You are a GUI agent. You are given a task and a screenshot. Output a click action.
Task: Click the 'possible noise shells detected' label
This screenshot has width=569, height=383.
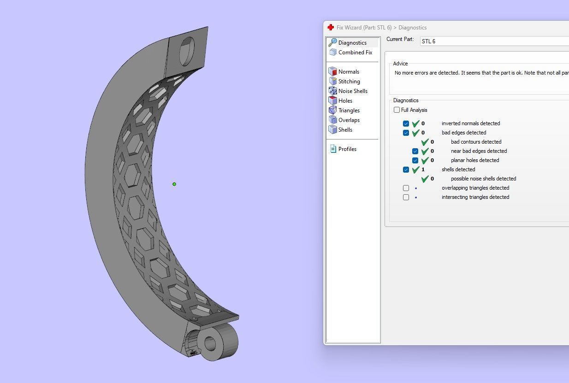[x=483, y=179]
